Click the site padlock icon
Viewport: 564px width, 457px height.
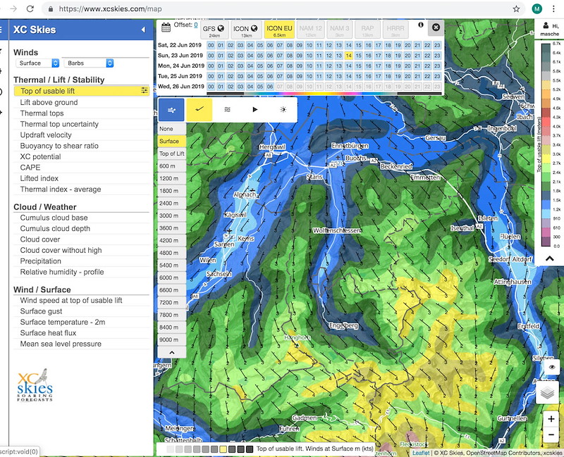[51, 9]
